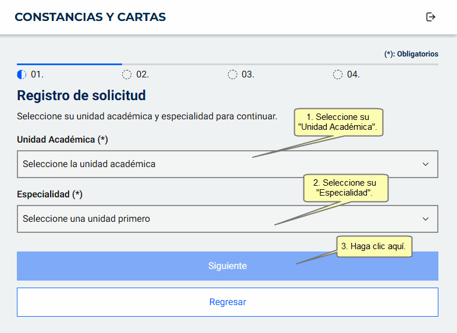Click the blue filled part of the progress bar
Screen dimensions: 457x333
tap(69, 63)
